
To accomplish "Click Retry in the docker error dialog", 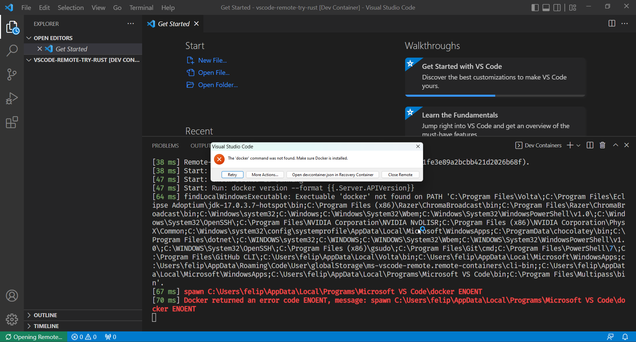I will (232, 174).
